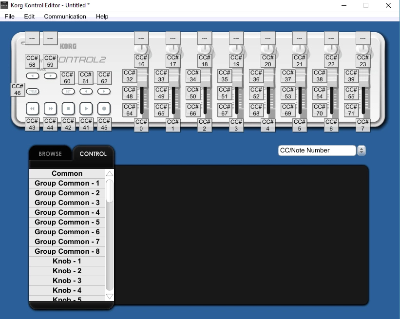400x319 pixels.
Task: Click the control list scroll-up arrow
Action: (110, 174)
